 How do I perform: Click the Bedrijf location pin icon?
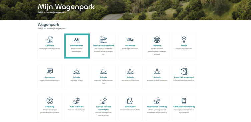pos(184,40)
